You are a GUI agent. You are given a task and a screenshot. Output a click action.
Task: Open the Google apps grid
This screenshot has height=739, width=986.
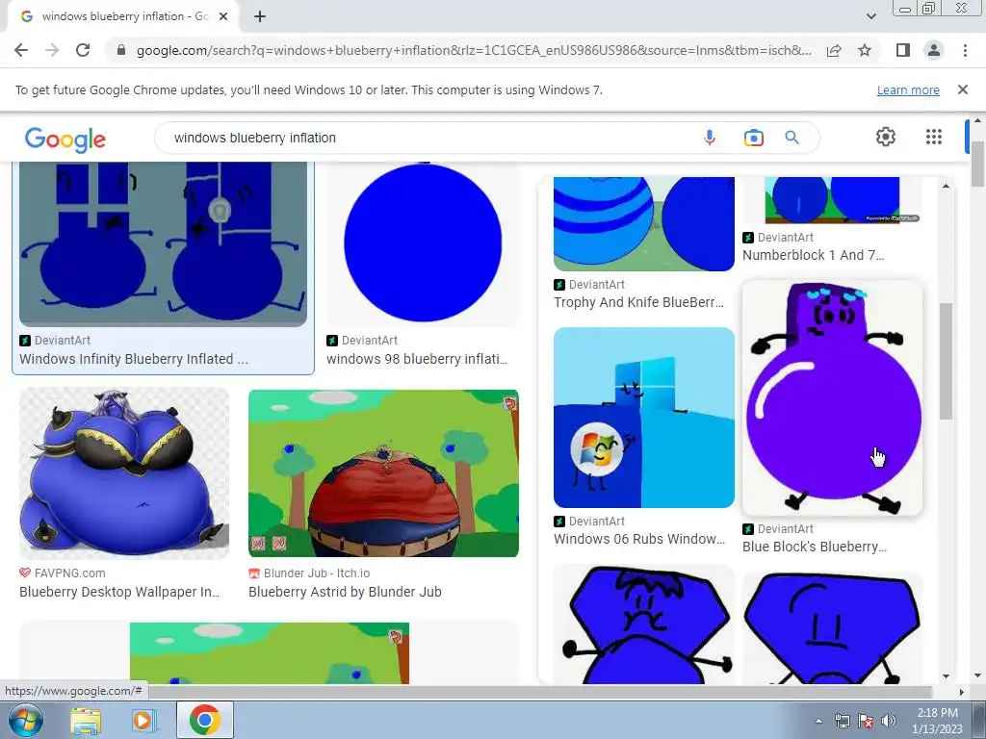coord(934,137)
